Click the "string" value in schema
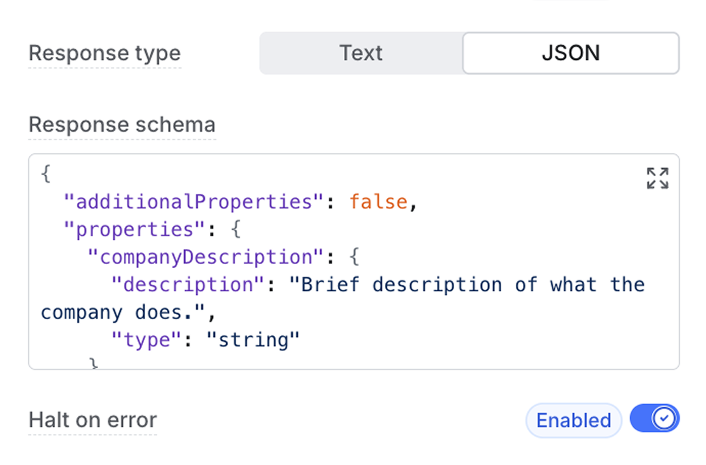This screenshot has height=465, width=706. [253, 340]
